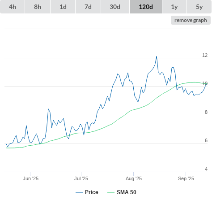This screenshot has height=204, width=212.
Task: Click the 12 value label on the y-axis
Action: pyautogui.click(x=205, y=55)
